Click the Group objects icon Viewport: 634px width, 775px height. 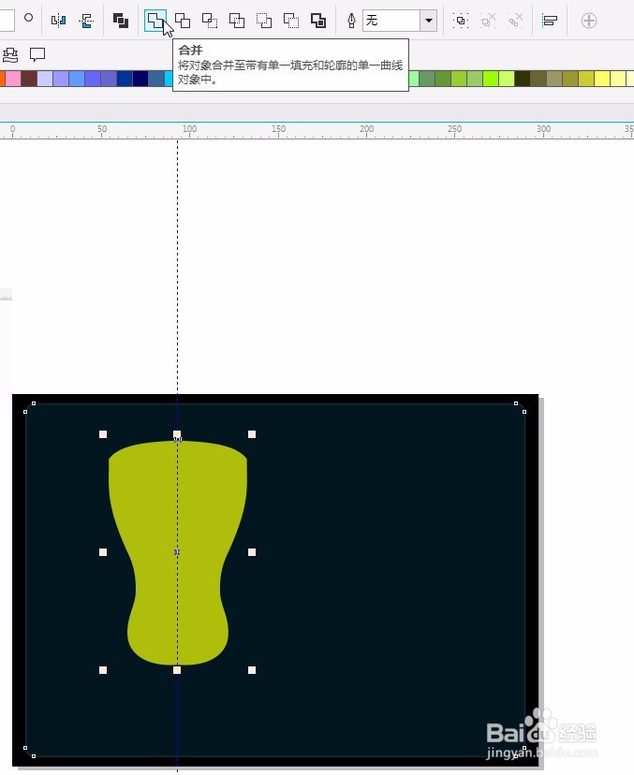pyautogui.click(x=461, y=21)
